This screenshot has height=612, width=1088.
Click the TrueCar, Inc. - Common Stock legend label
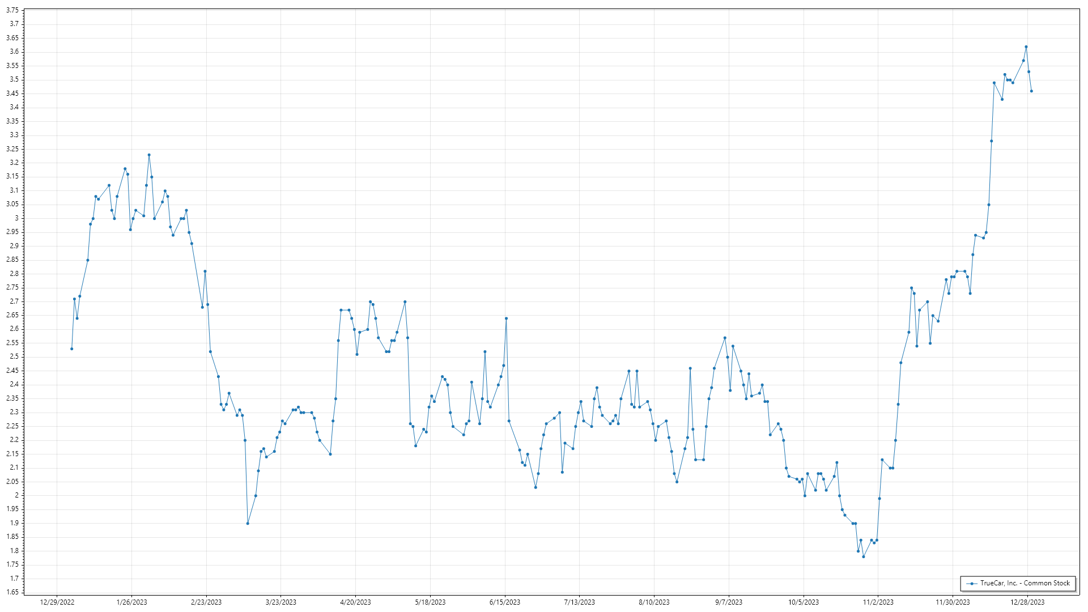(x=1025, y=583)
